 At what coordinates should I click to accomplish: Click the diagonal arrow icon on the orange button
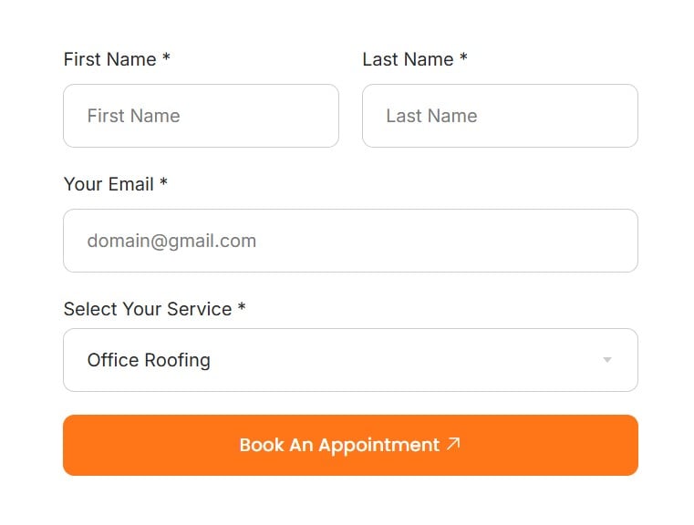[453, 444]
